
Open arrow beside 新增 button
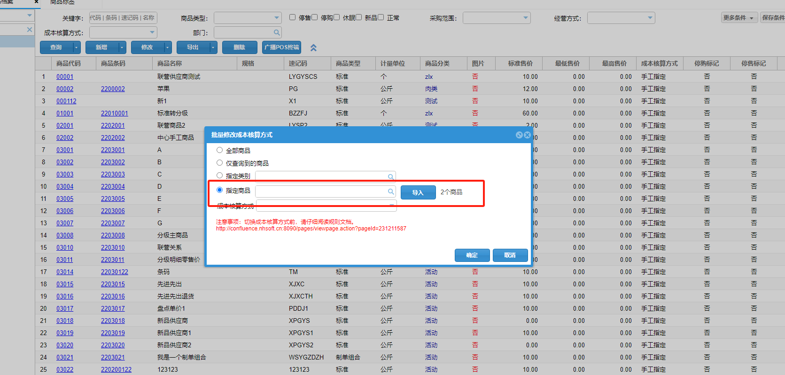122,47
